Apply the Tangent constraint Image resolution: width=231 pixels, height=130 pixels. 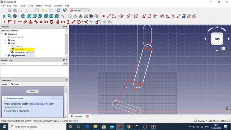pyautogui.click(x=36, y=22)
